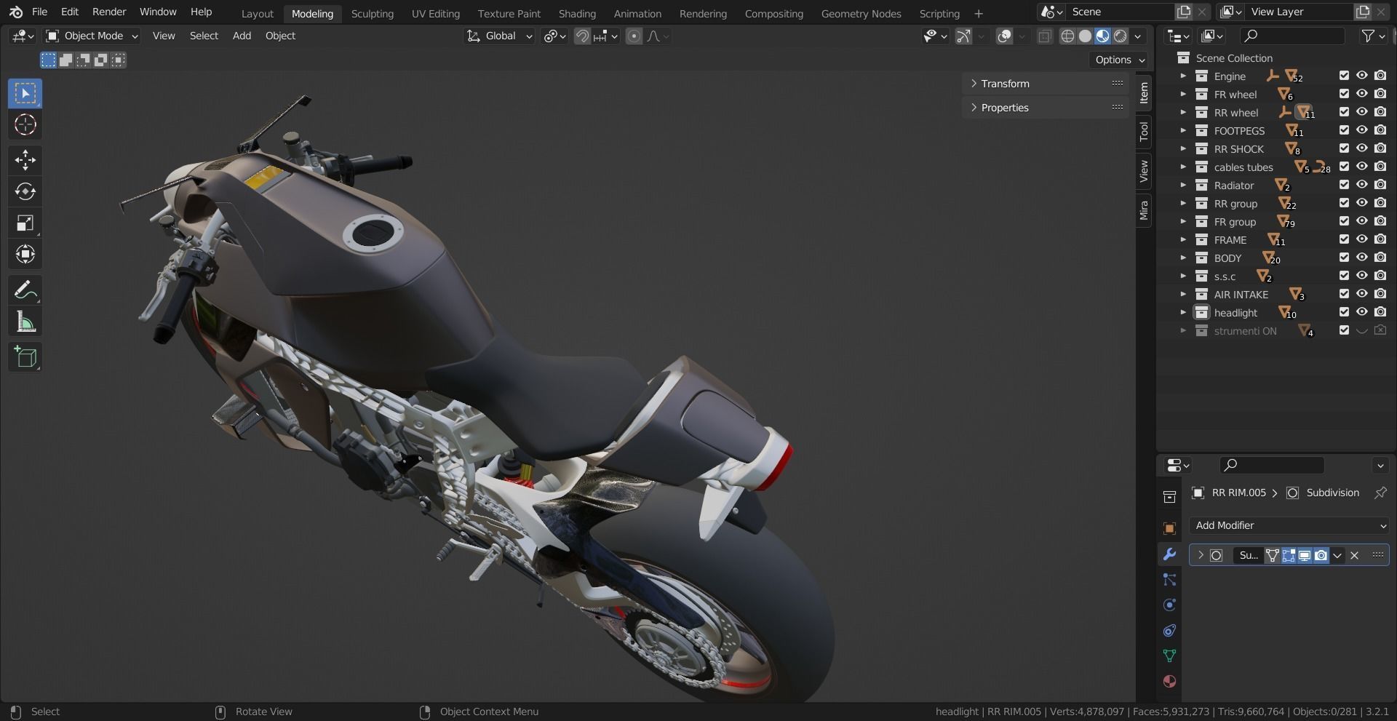
Task: Open the Object properties tab
Action: coord(1169,529)
